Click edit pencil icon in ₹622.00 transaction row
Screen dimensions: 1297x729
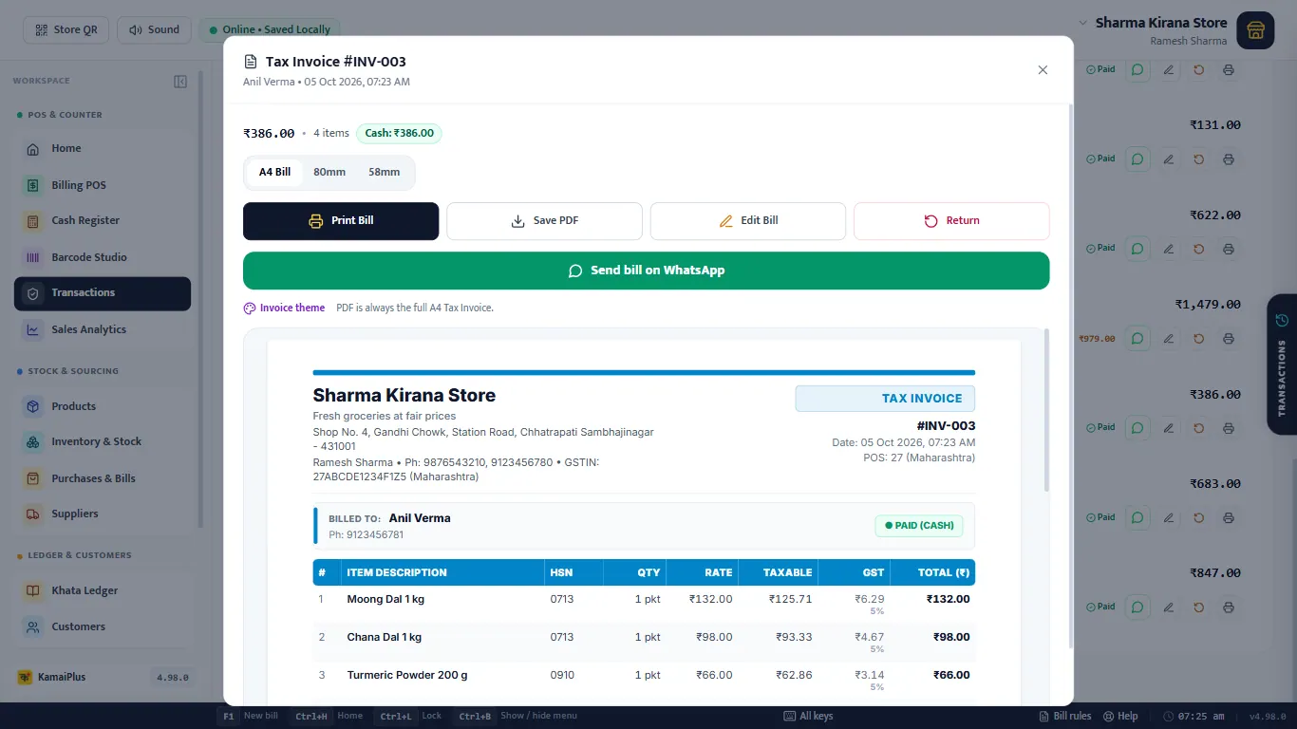tap(1169, 249)
